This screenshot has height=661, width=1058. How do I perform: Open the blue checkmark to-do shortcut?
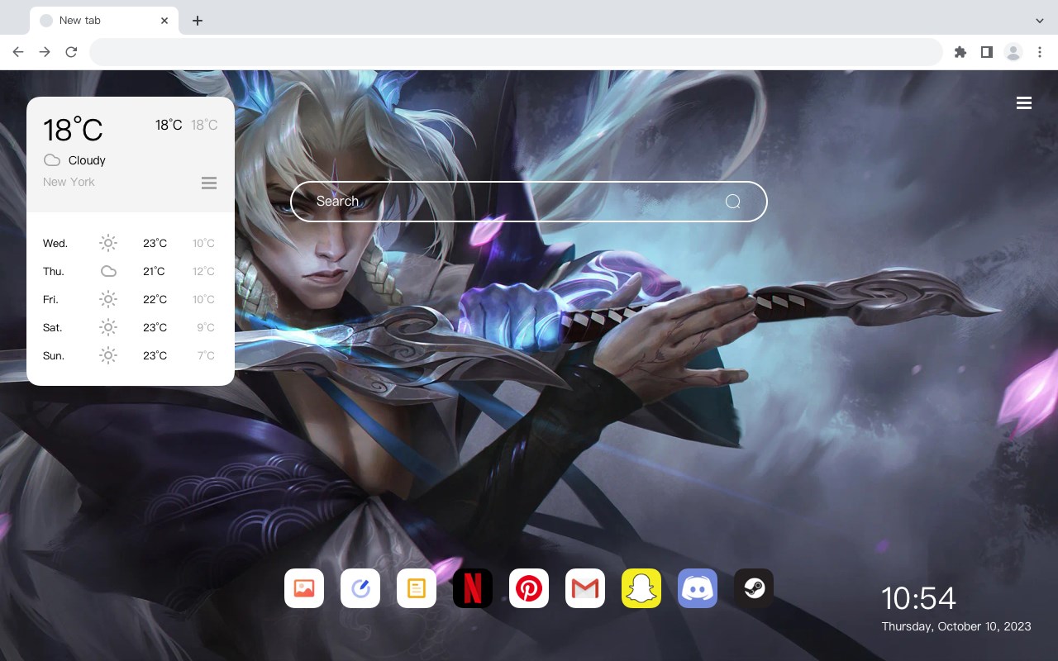360,588
